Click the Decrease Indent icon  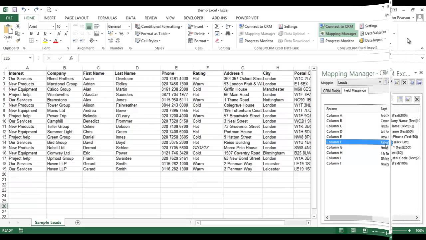click(75, 41)
